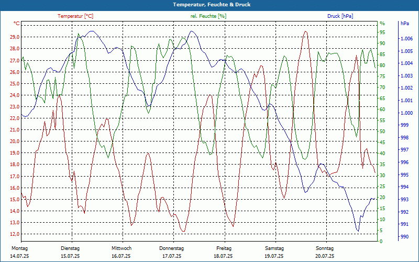Viewport: 419px width, 262px height.
Task: Click humidity axis value "0"
Action: point(381,242)
